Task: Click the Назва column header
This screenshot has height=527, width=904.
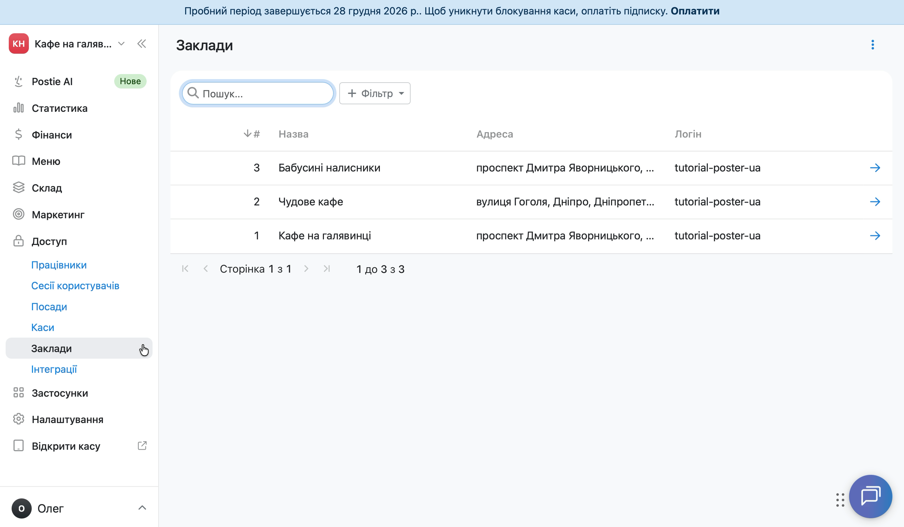Action: coord(293,134)
